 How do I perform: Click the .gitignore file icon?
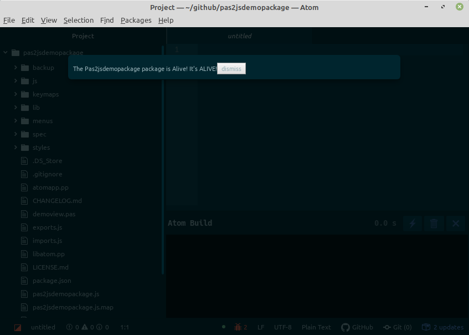(x=24, y=174)
